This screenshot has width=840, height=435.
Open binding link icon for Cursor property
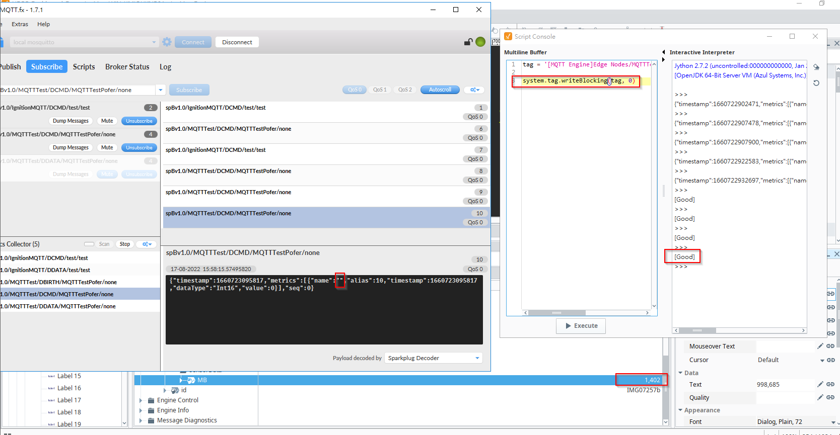click(x=830, y=360)
